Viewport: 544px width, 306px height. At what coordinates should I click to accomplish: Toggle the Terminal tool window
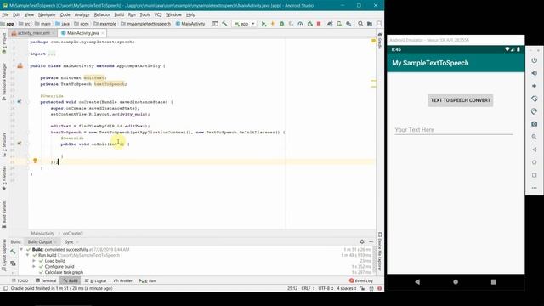coord(46,280)
